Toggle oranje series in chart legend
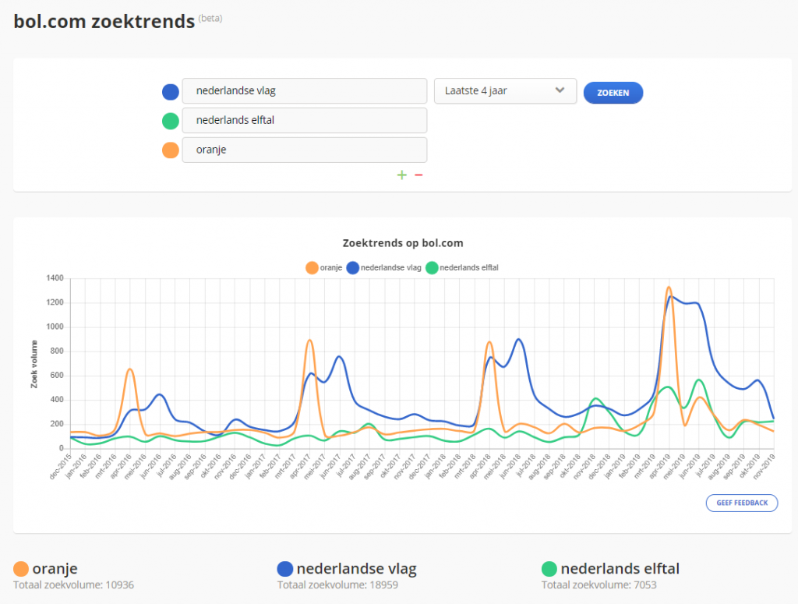Image resolution: width=798 pixels, height=604 pixels. (x=323, y=267)
